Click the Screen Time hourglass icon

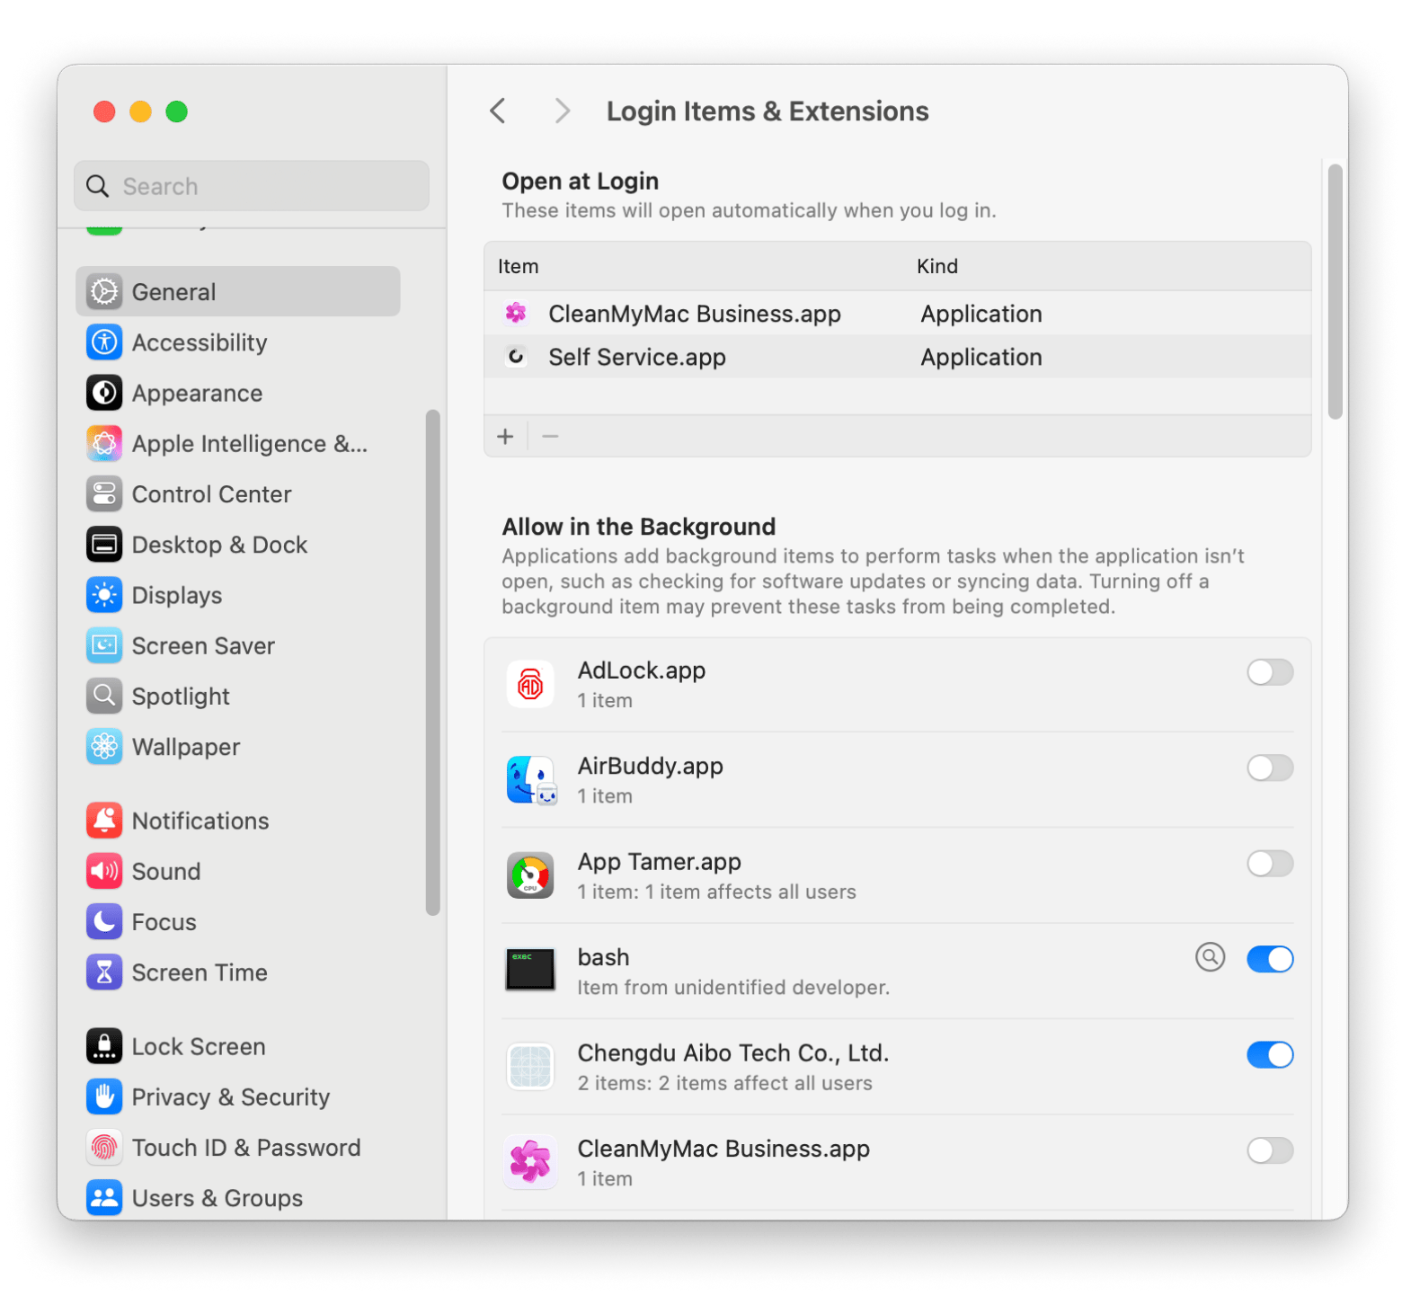pos(104,972)
